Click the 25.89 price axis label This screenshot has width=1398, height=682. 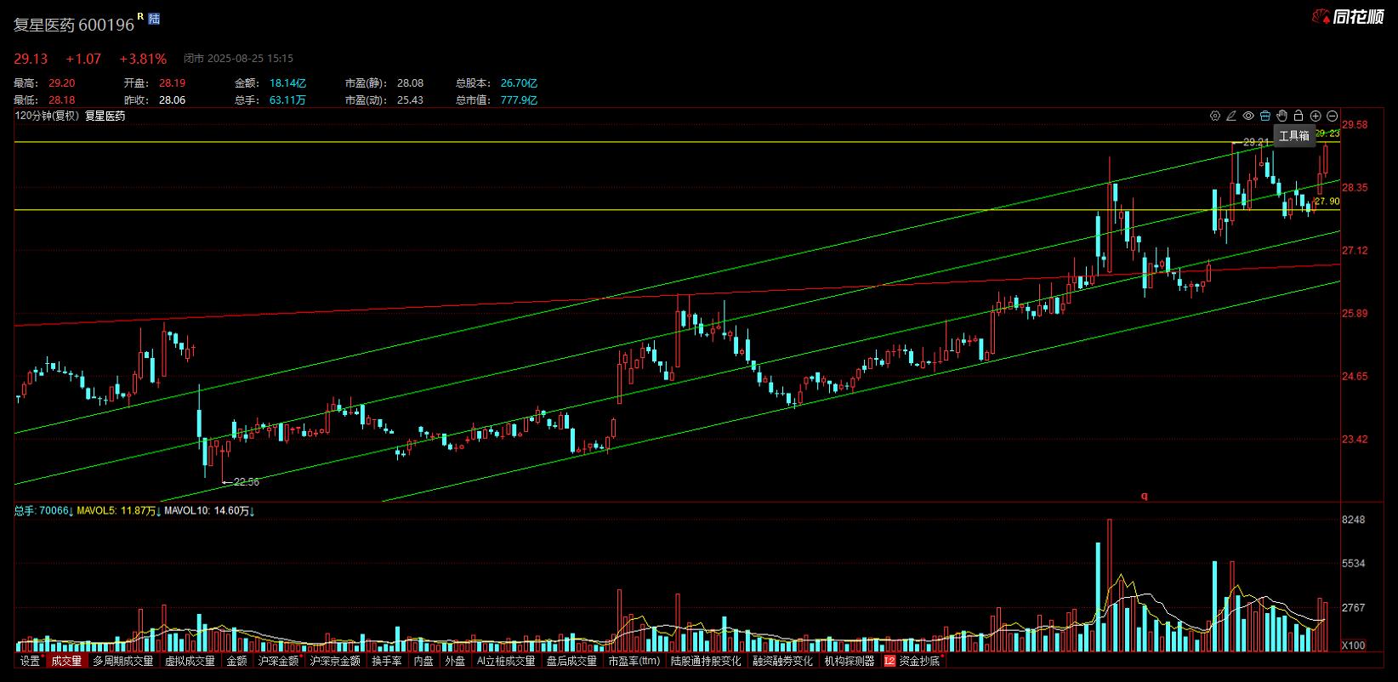1355,314
